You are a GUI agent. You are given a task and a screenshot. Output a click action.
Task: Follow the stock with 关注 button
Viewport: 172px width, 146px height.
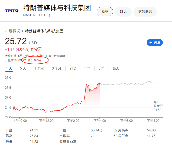[155, 42]
